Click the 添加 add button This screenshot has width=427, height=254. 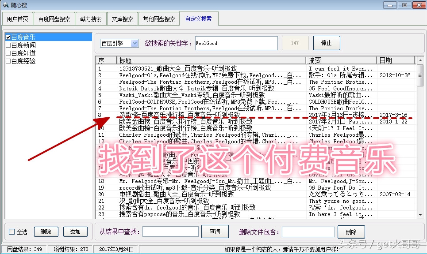[x=75, y=231]
